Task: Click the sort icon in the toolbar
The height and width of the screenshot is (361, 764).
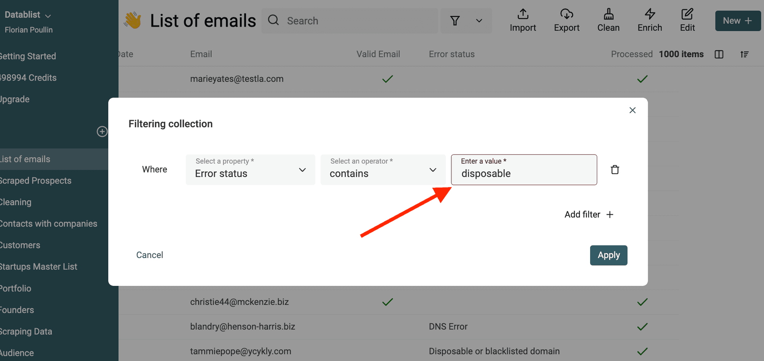Action: click(x=745, y=54)
